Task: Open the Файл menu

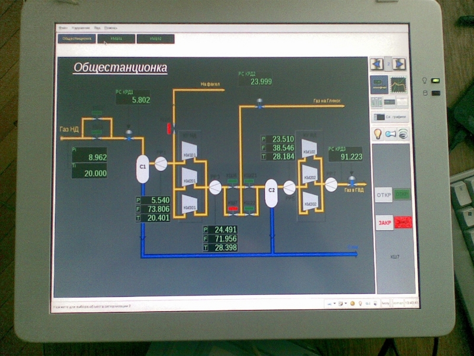Action: 62,28
